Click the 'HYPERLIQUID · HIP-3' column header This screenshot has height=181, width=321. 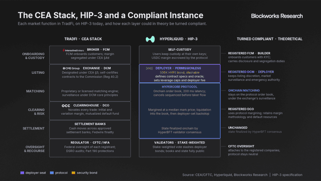click(x=178, y=39)
